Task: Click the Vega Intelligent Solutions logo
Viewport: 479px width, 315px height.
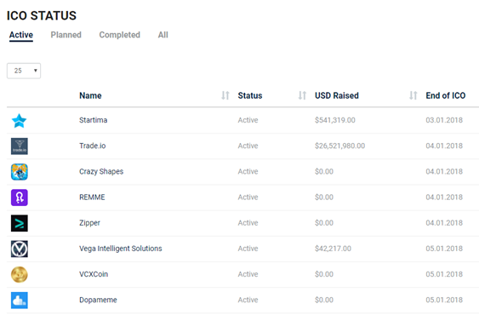Action: [x=20, y=249]
